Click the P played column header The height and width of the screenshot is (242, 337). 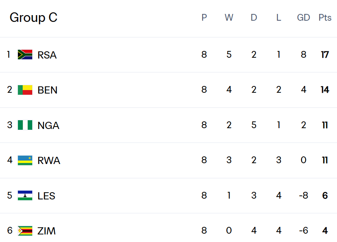204,18
